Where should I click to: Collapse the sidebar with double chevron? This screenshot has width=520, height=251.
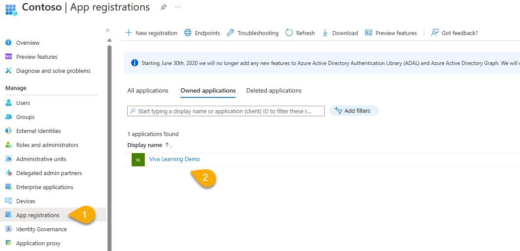click(108, 30)
